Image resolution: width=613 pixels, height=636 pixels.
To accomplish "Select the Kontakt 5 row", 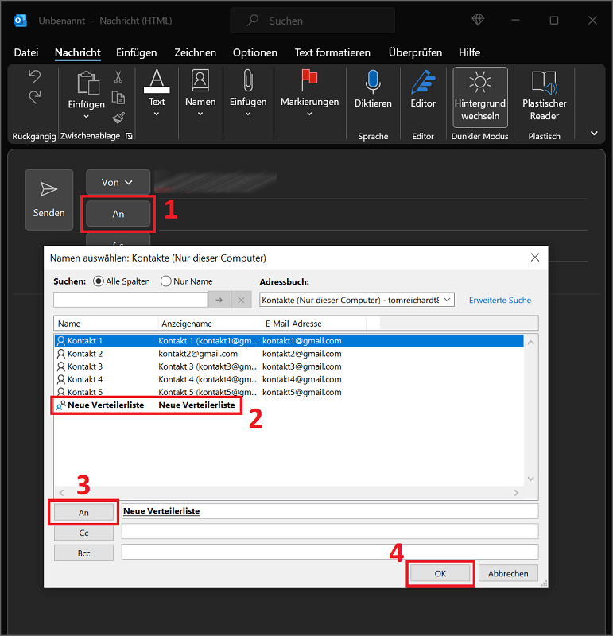I will [289, 392].
